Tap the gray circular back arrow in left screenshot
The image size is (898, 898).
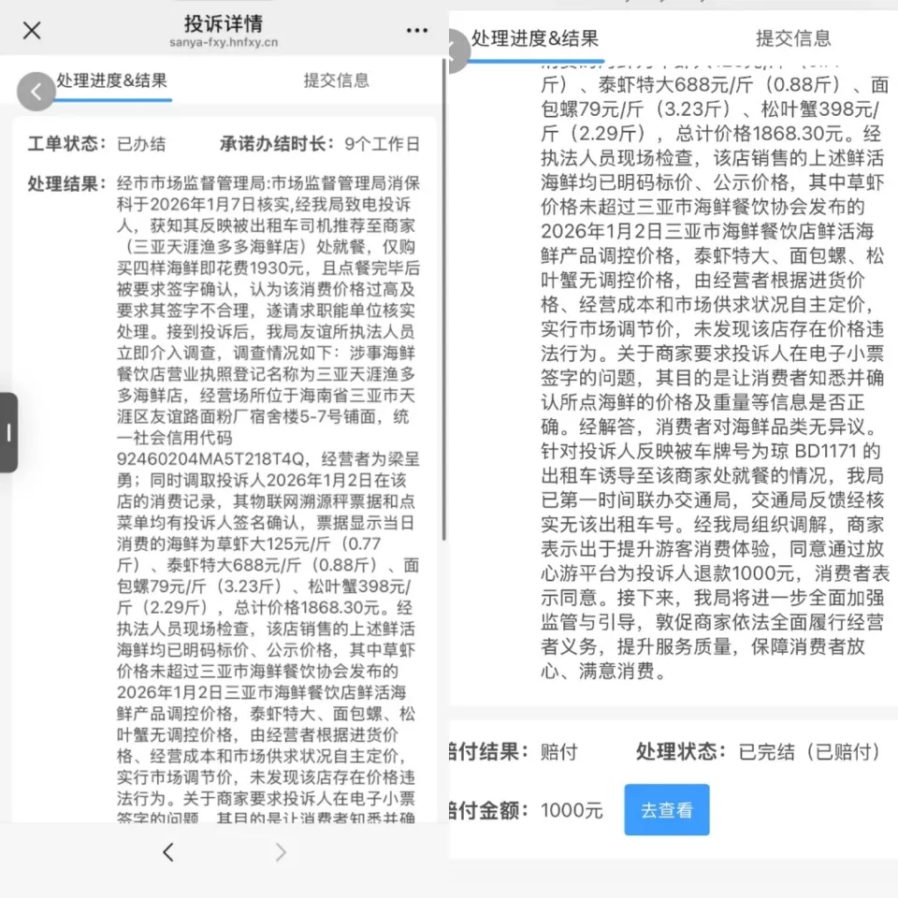pyautogui.click(x=36, y=91)
